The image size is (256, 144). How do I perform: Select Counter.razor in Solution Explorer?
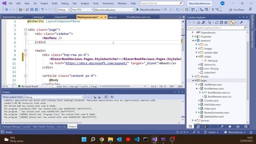click(211, 100)
